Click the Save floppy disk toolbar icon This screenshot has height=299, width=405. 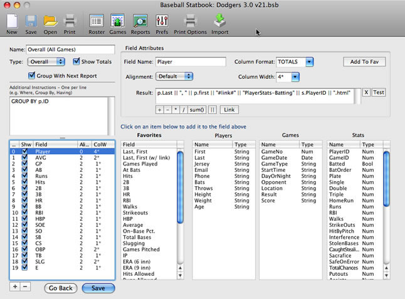tap(31, 21)
